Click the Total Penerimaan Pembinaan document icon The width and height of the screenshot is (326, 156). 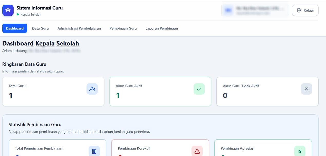coord(94,151)
